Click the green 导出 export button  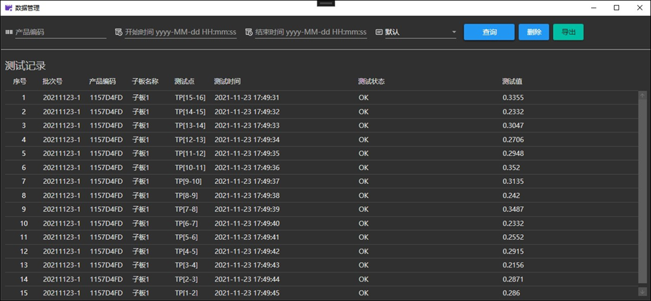[568, 32]
